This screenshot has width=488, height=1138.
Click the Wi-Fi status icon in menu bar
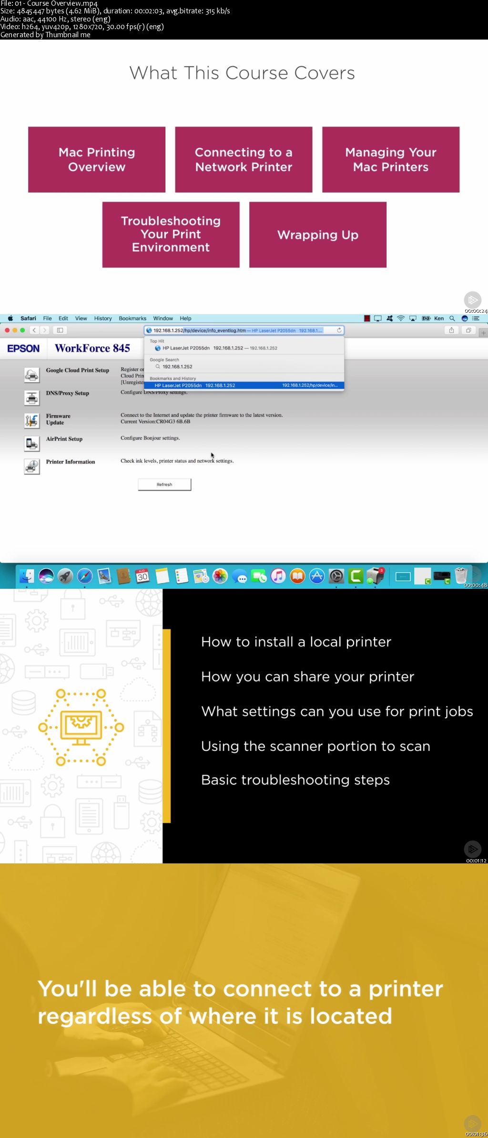point(401,318)
